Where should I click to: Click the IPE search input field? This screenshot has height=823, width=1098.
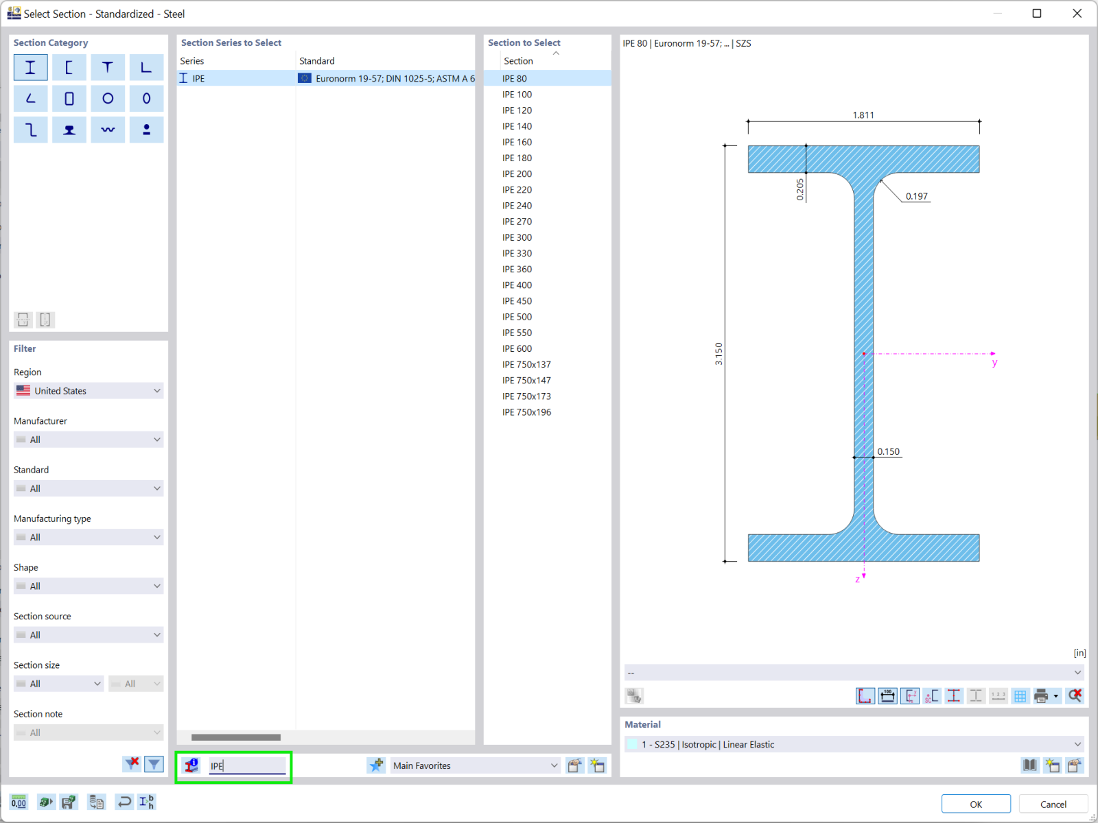[x=248, y=765]
